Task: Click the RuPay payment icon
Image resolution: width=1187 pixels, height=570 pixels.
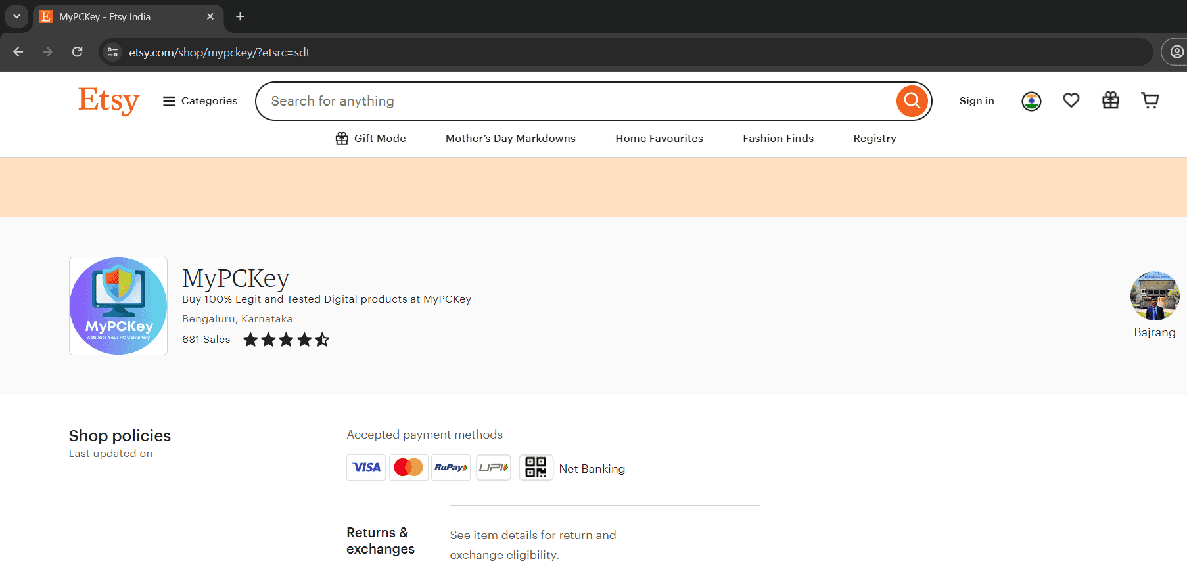Action: (x=451, y=468)
